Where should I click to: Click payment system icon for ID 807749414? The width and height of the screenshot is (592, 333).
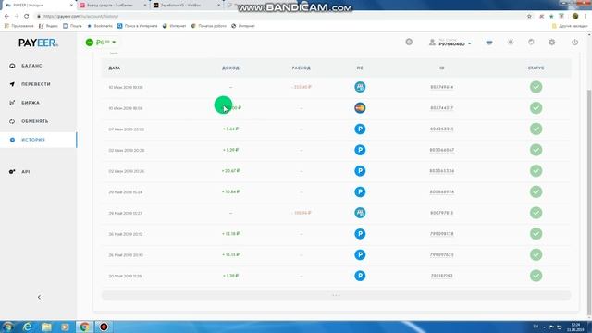tap(360, 87)
